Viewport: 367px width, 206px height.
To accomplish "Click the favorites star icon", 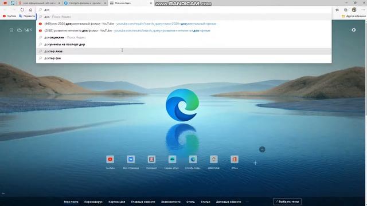I will [x=337, y=10].
